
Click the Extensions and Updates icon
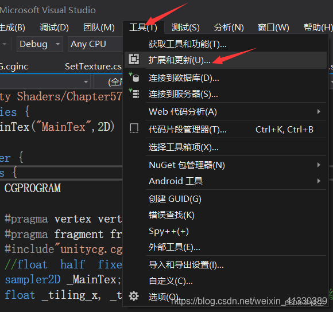[x=134, y=60]
